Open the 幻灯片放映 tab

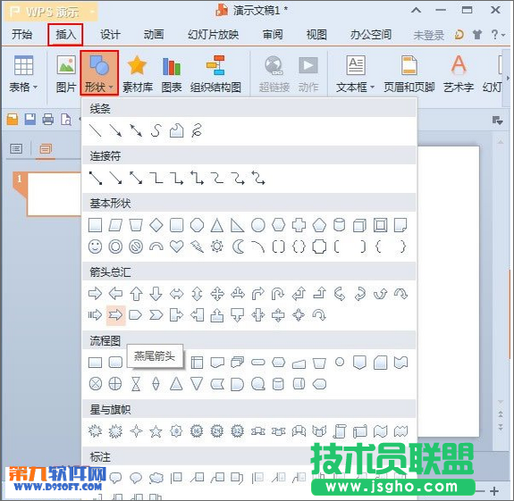point(213,34)
